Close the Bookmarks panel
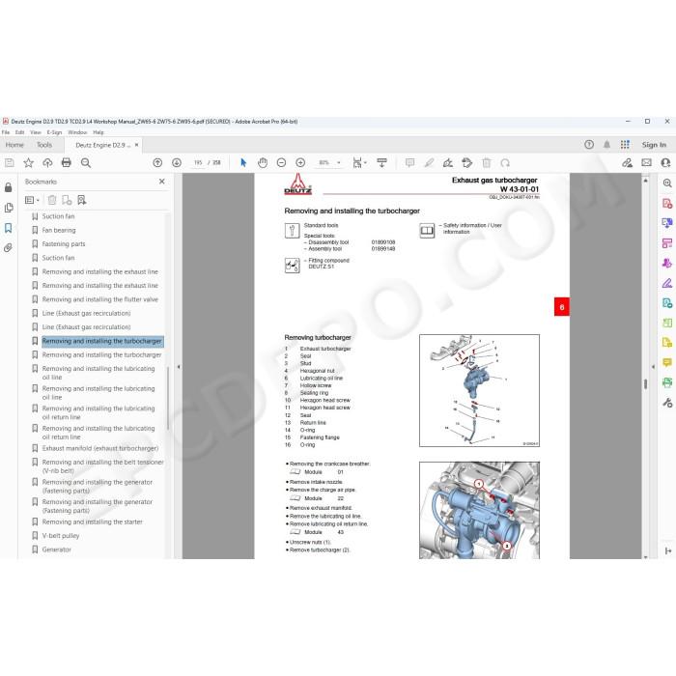 click(161, 182)
